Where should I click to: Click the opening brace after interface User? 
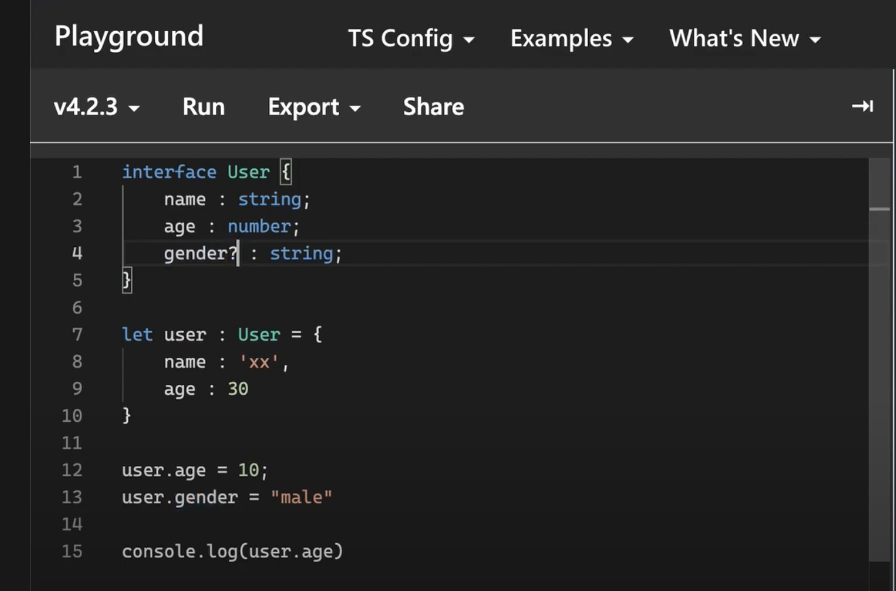(286, 172)
